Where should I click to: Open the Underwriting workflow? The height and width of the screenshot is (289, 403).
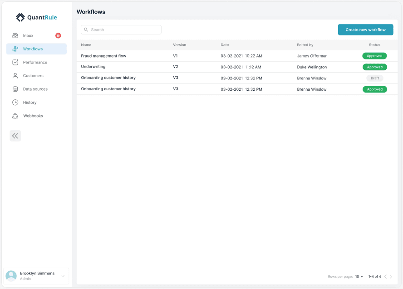(93, 67)
